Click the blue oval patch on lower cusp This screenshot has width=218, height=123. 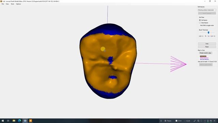[113, 77]
